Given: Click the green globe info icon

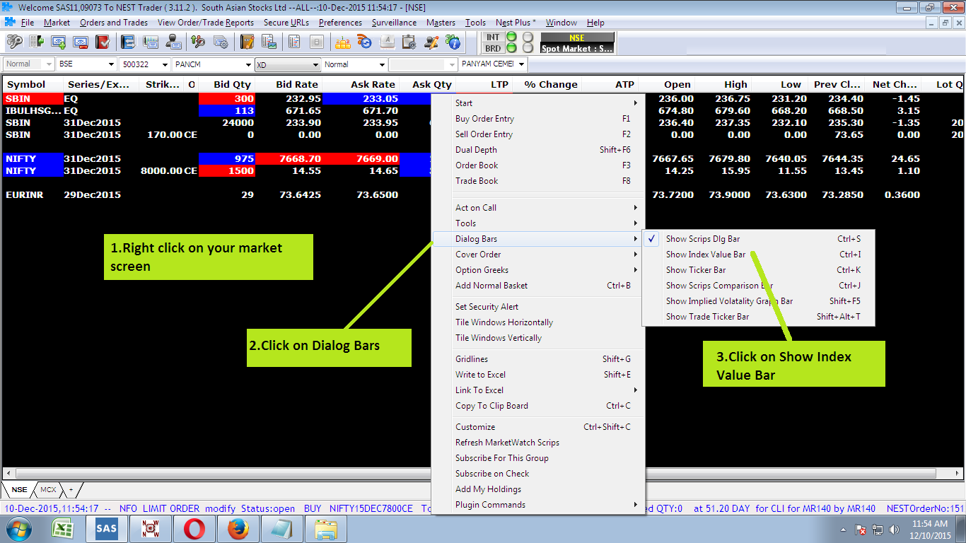Looking at the screenshot, I should [x=453, y=42].
